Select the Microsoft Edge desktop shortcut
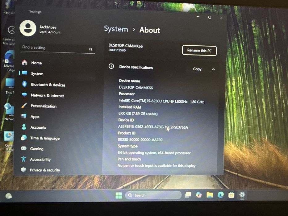Viewport: 288px width, 216px height. 9,61
